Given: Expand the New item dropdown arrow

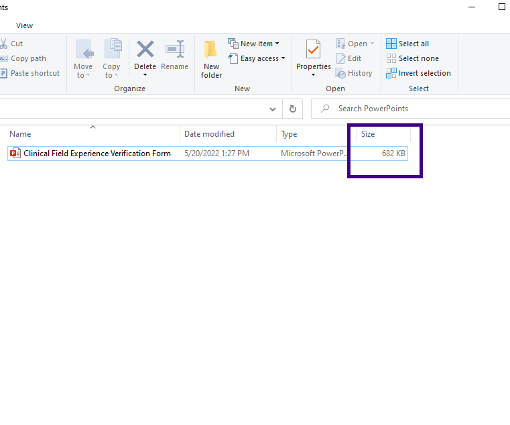Looking at the screenshot, I should [277, 44].
